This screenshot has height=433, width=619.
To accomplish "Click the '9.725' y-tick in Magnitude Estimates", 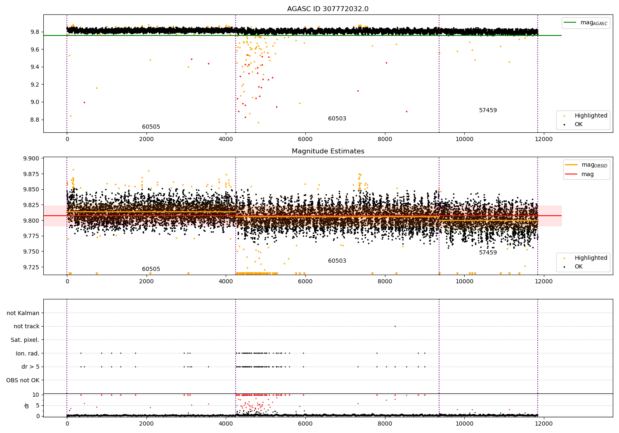I will [x=31, y=267].
